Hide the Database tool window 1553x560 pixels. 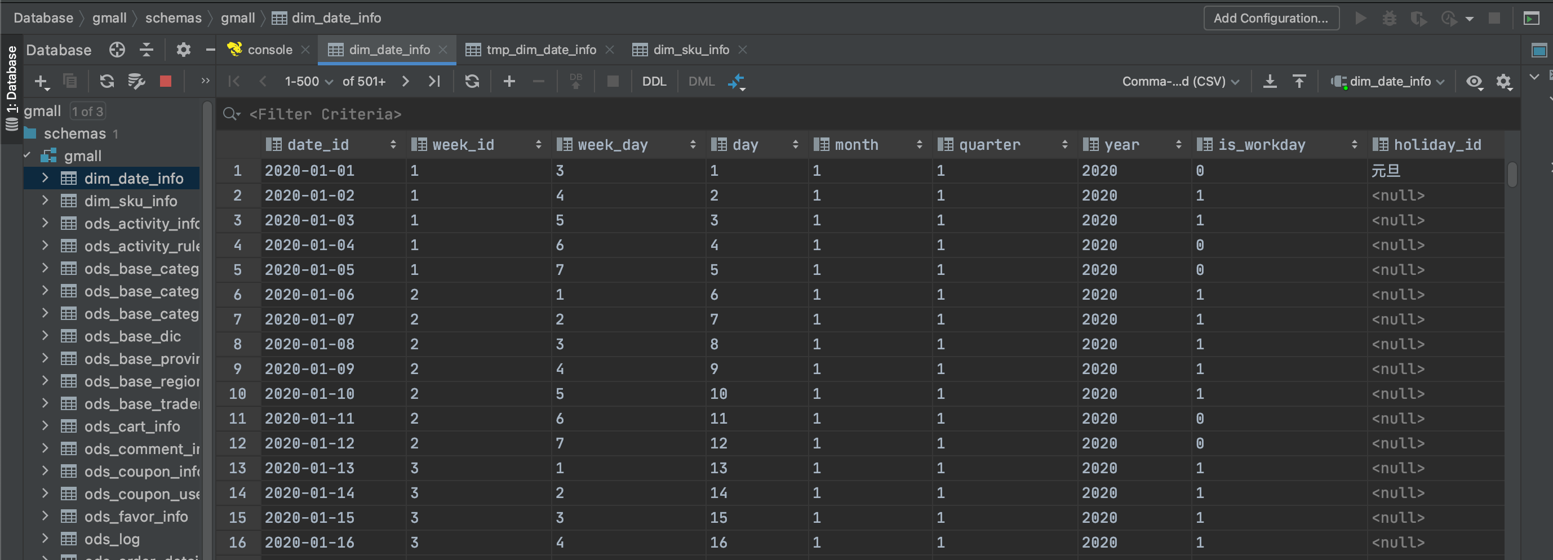coord(210,50)
